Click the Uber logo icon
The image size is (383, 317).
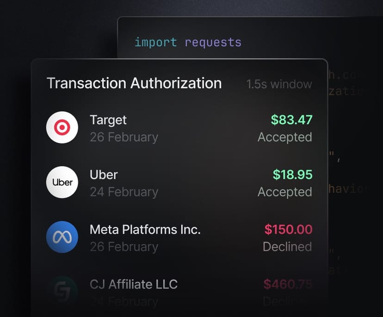point(62,182)
